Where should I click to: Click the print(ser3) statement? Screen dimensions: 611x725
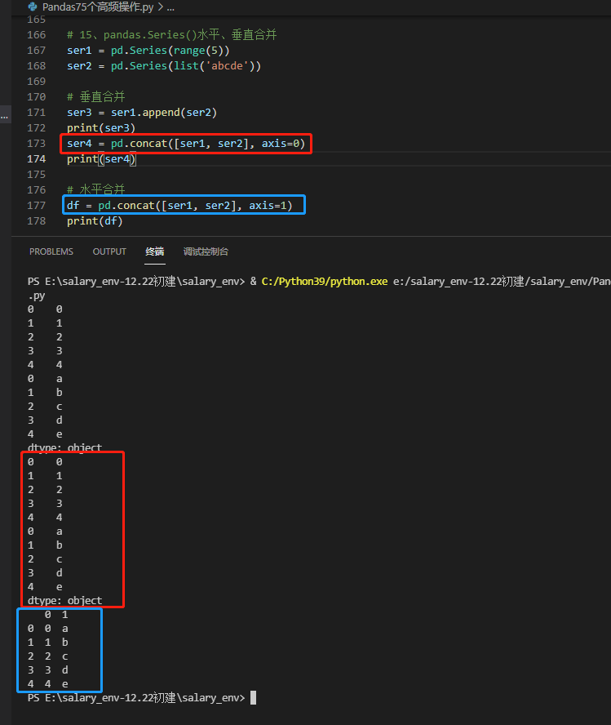click(x=101, y=127)
